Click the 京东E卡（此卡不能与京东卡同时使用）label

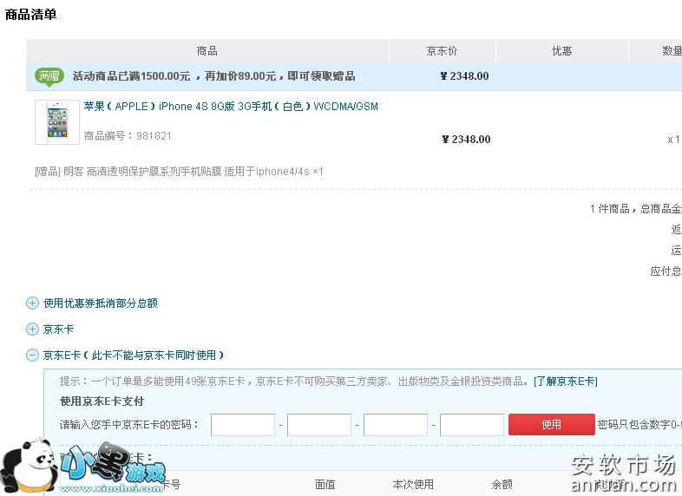[x=134, y=356]
